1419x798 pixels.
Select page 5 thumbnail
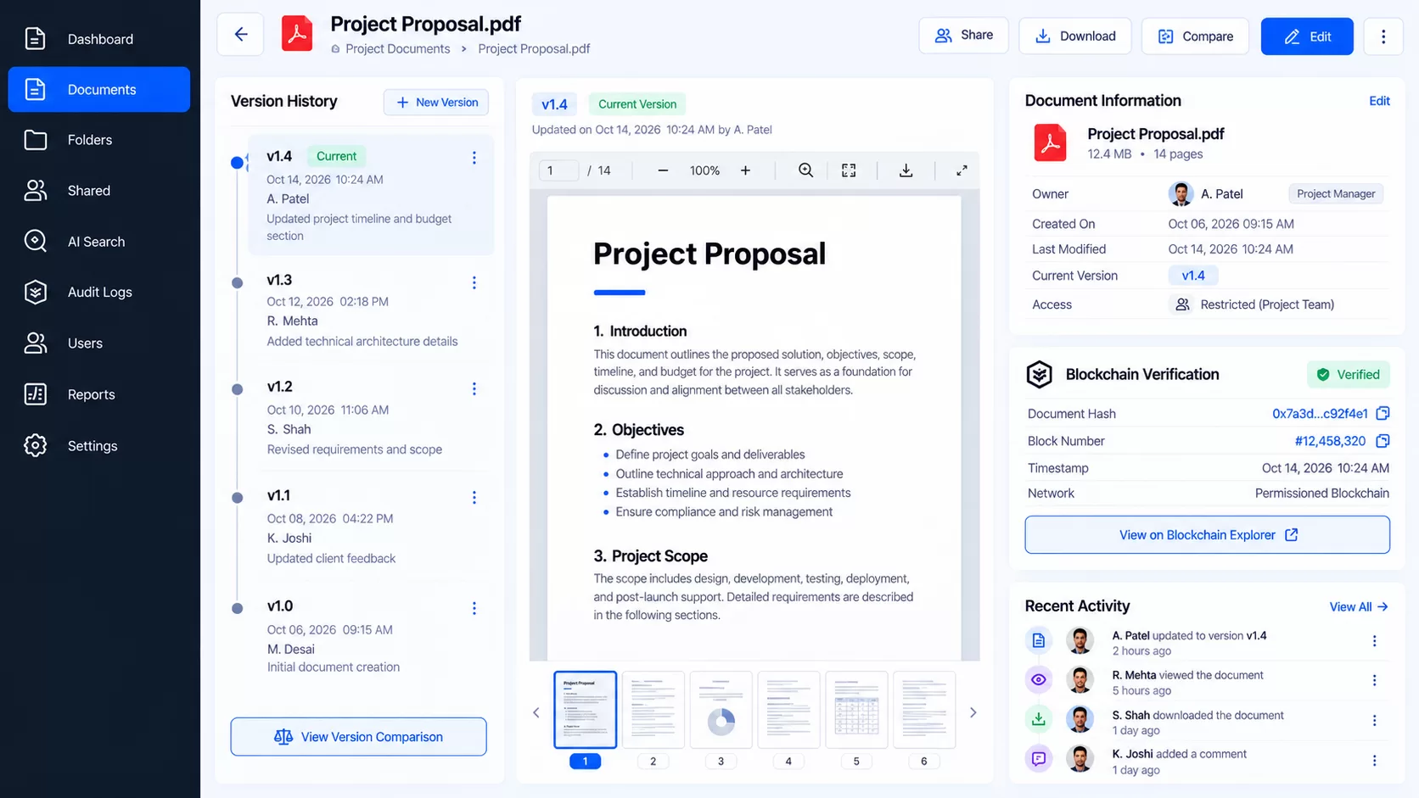[856, 710]
